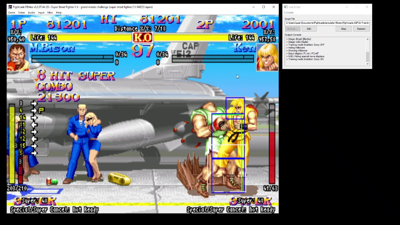Select console line 'Training mode Enabled: Dizzy ON'
400x225 pixels.
[x=305, y=59]
